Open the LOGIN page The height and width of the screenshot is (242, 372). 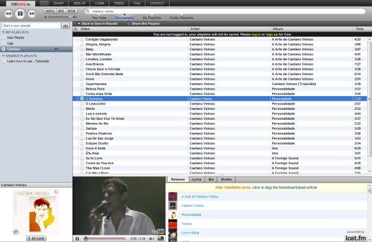point(99,3)
